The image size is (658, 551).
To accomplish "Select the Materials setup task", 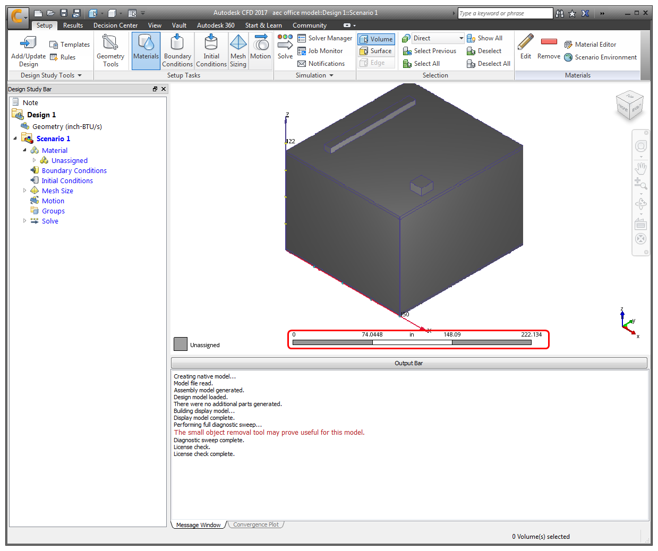I will 146,51.
